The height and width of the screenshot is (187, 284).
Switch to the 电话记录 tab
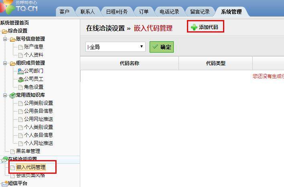(169, 12)
